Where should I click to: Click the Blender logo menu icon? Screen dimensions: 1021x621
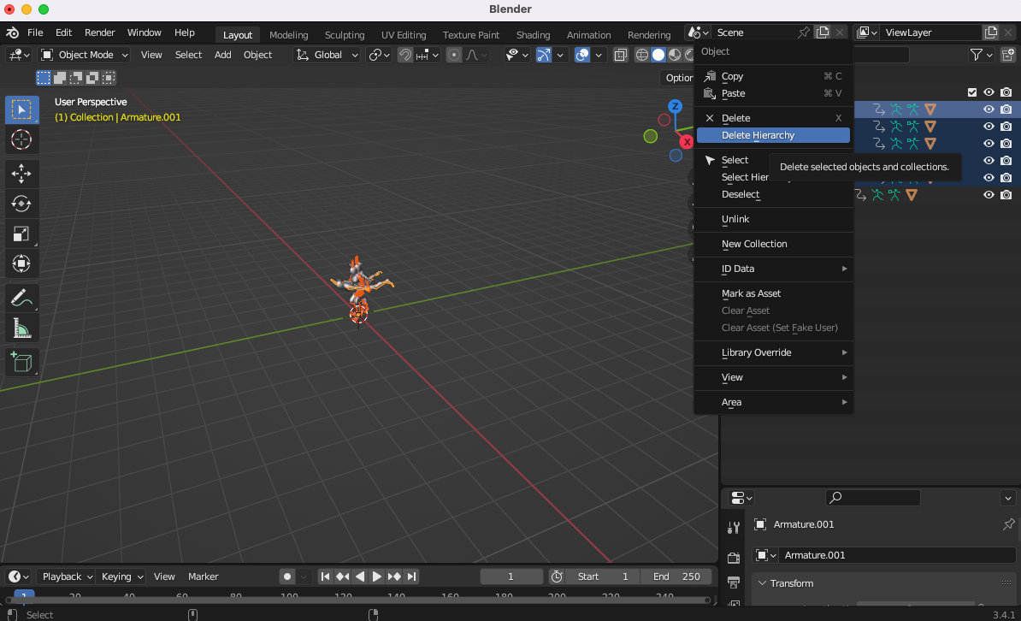tap(12, 33)
